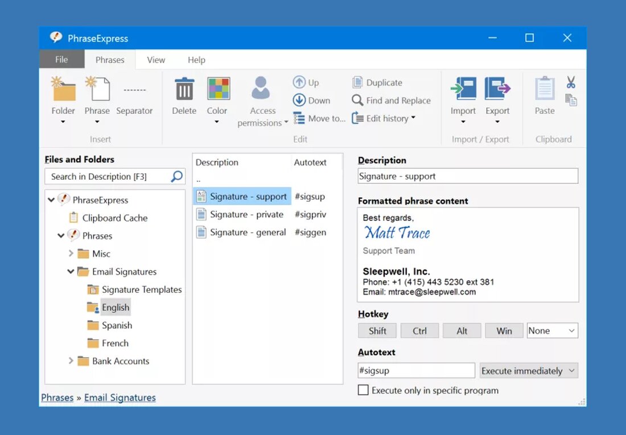Maximize the PhraseExpress window

(x=529, y=38)
